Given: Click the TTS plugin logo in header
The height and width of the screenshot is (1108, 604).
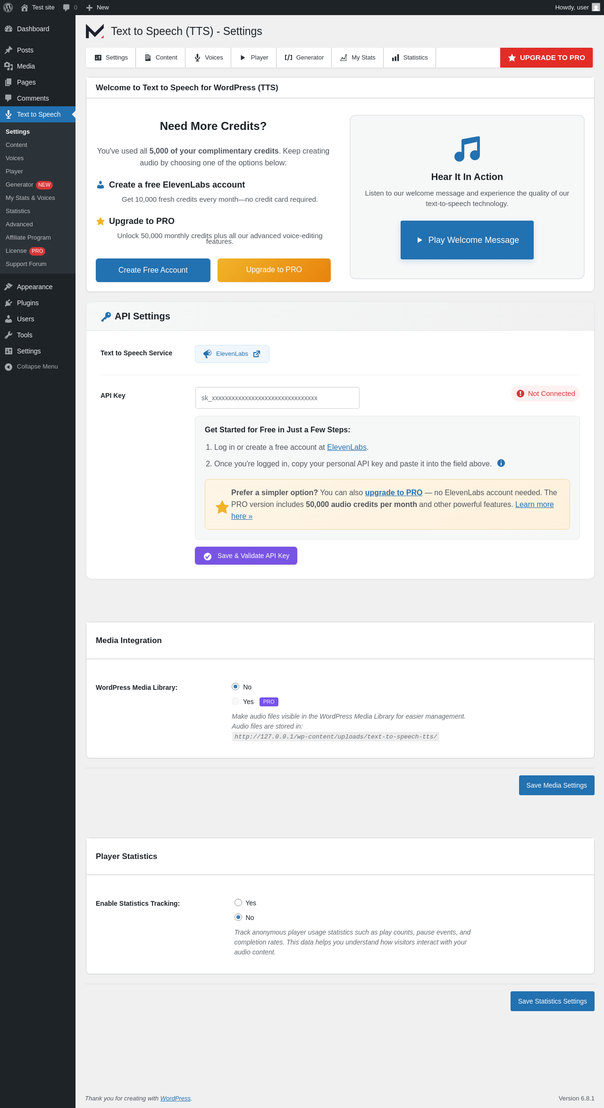Looking at the screenshot, I should (95, 31).
